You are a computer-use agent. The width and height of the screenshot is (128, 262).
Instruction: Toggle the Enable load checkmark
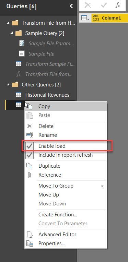point(30,146)
